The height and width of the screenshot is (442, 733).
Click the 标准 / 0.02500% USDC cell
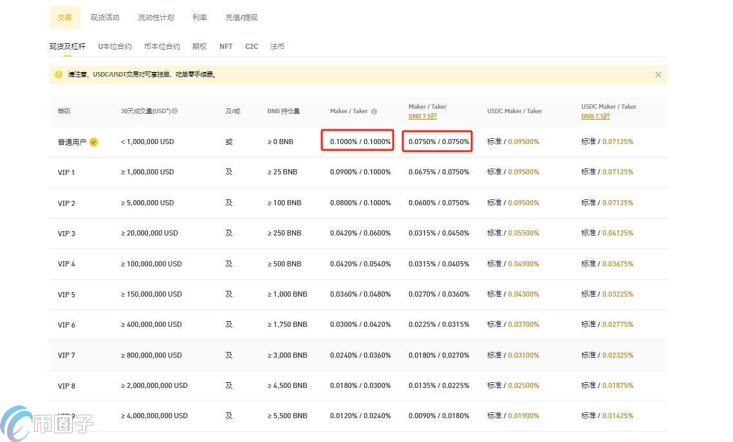click(x=514, y=385)
